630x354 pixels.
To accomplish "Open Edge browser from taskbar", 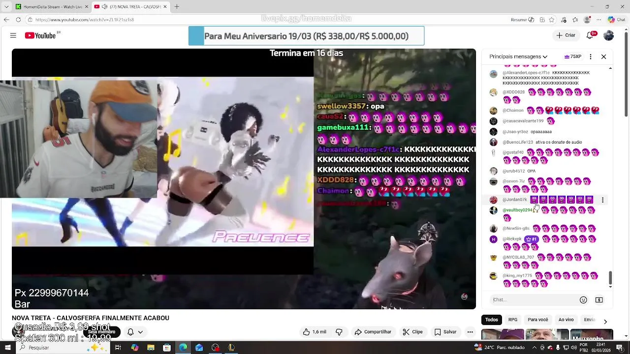I will point(183,348).
